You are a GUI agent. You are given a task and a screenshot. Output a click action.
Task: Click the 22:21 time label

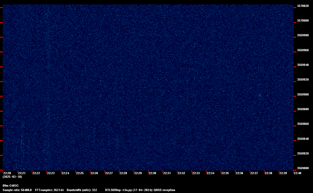22,173
